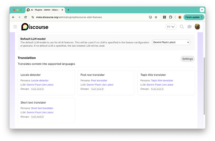The height and width of the screenshot is (141, 215).
Task: Open Gemini Flash Lite Latest in Post raw translator
Action: 100,85
